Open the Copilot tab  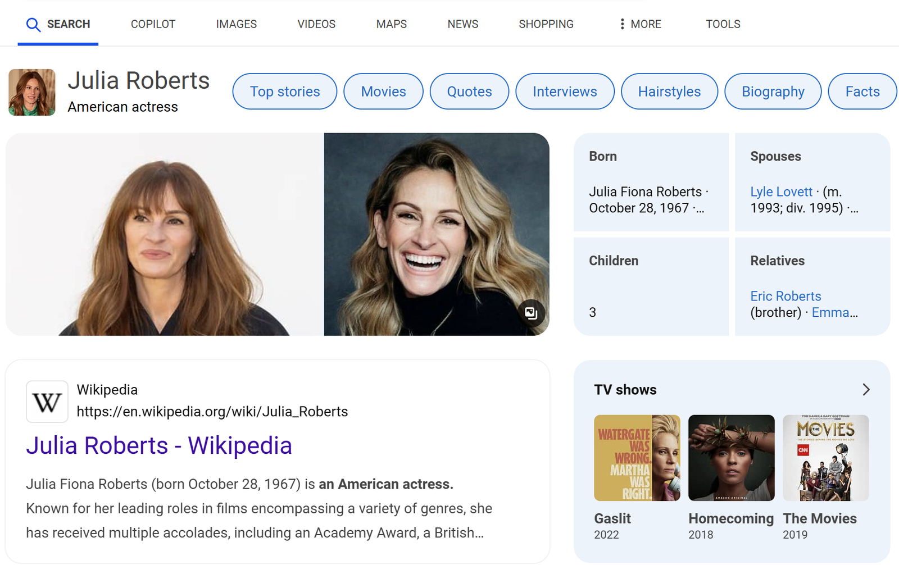pyautogui.click(x=153, y=24)
